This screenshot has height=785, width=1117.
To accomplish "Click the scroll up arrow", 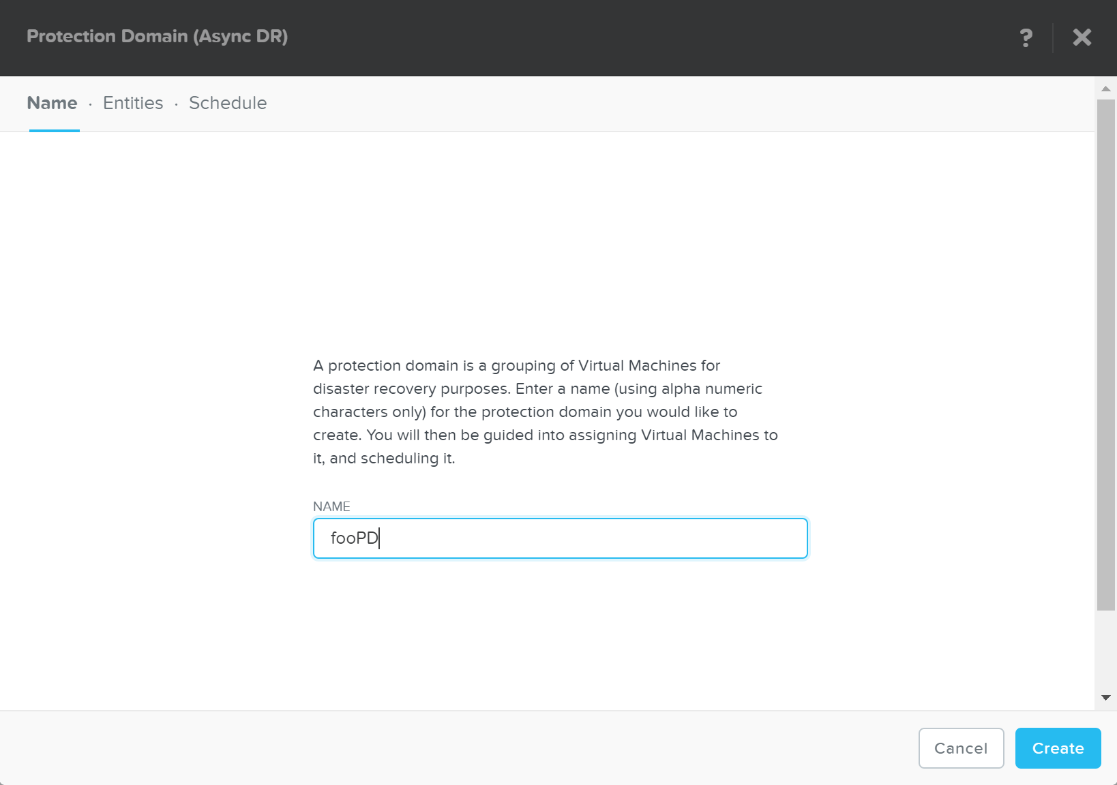I will 1105,89.
